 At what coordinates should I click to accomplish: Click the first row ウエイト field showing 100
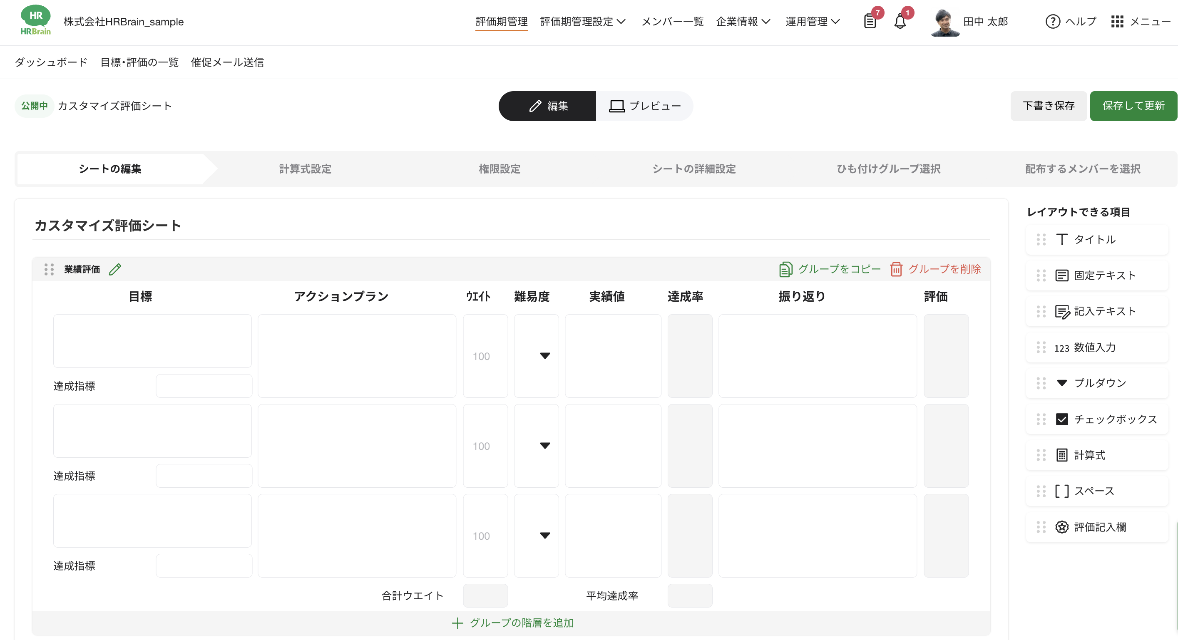485,356
